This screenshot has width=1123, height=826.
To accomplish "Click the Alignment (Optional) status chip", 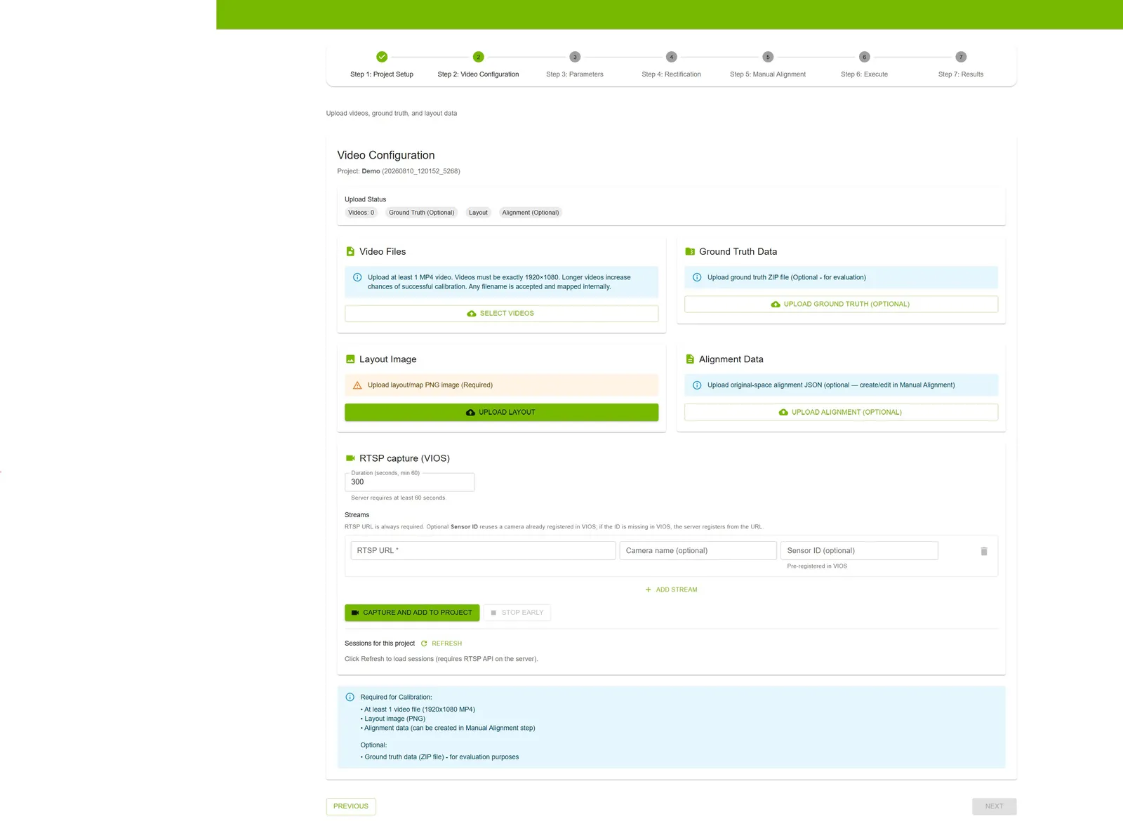I will [531, 213].
